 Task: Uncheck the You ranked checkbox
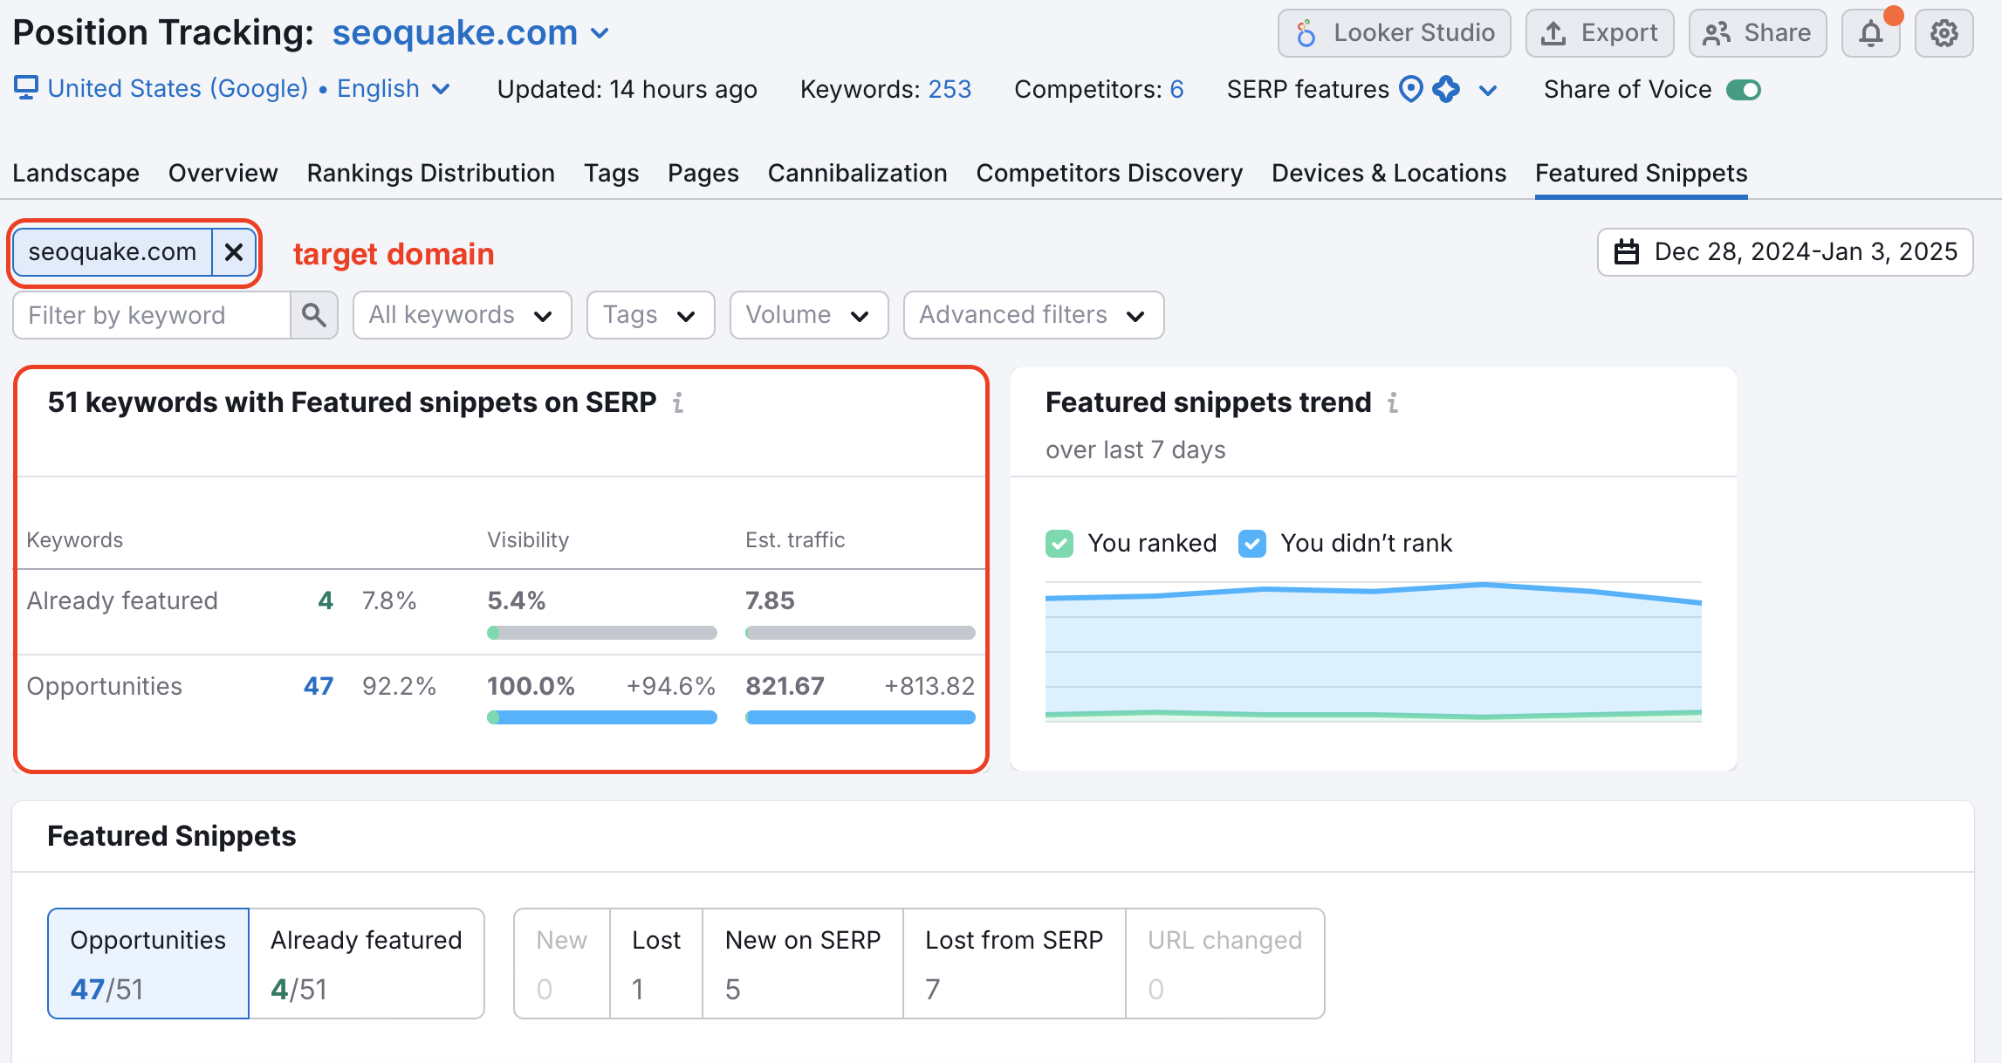tap(1059, 543)
